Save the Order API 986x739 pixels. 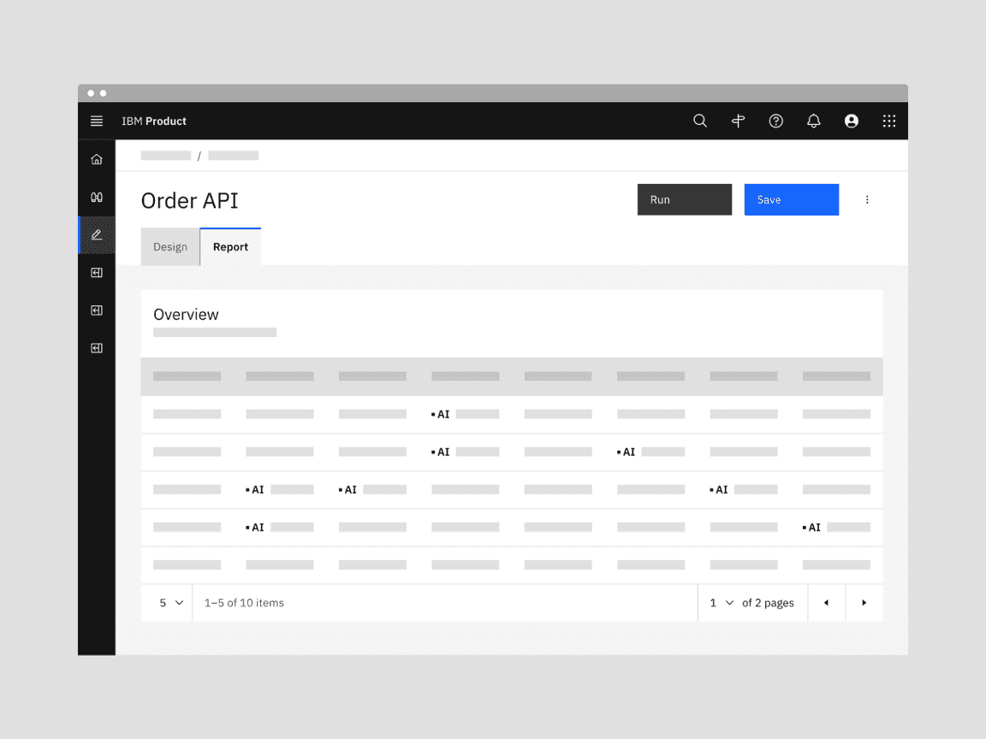pos(791,199)
